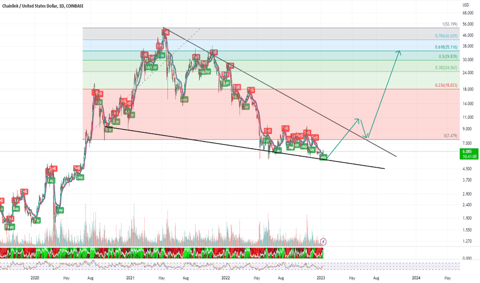Click the 30.000 price axis label
Screen dimensions: 480x283
468,60
